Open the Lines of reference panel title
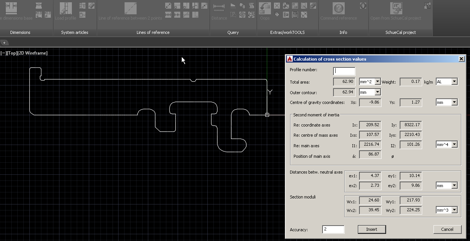Screen dimensions: 470x241 click(153, 32)
